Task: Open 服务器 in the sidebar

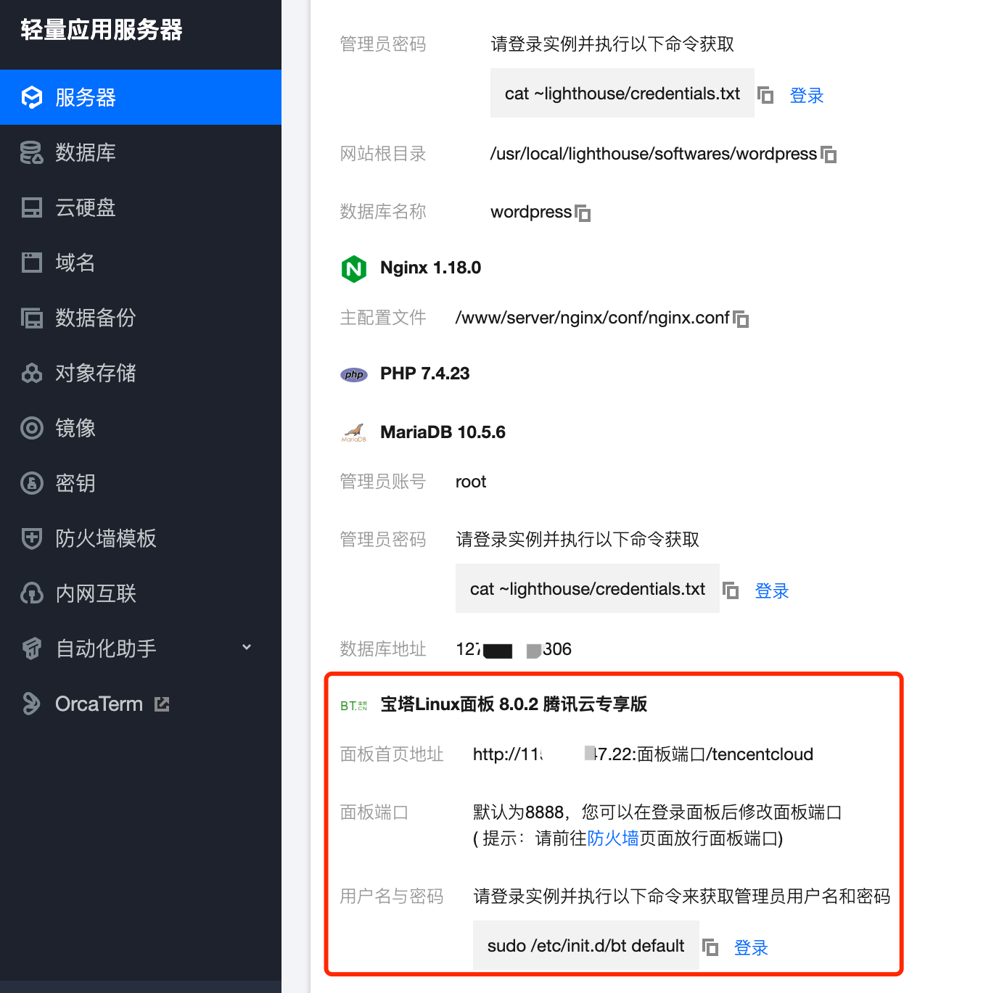Action: (141, 97)
